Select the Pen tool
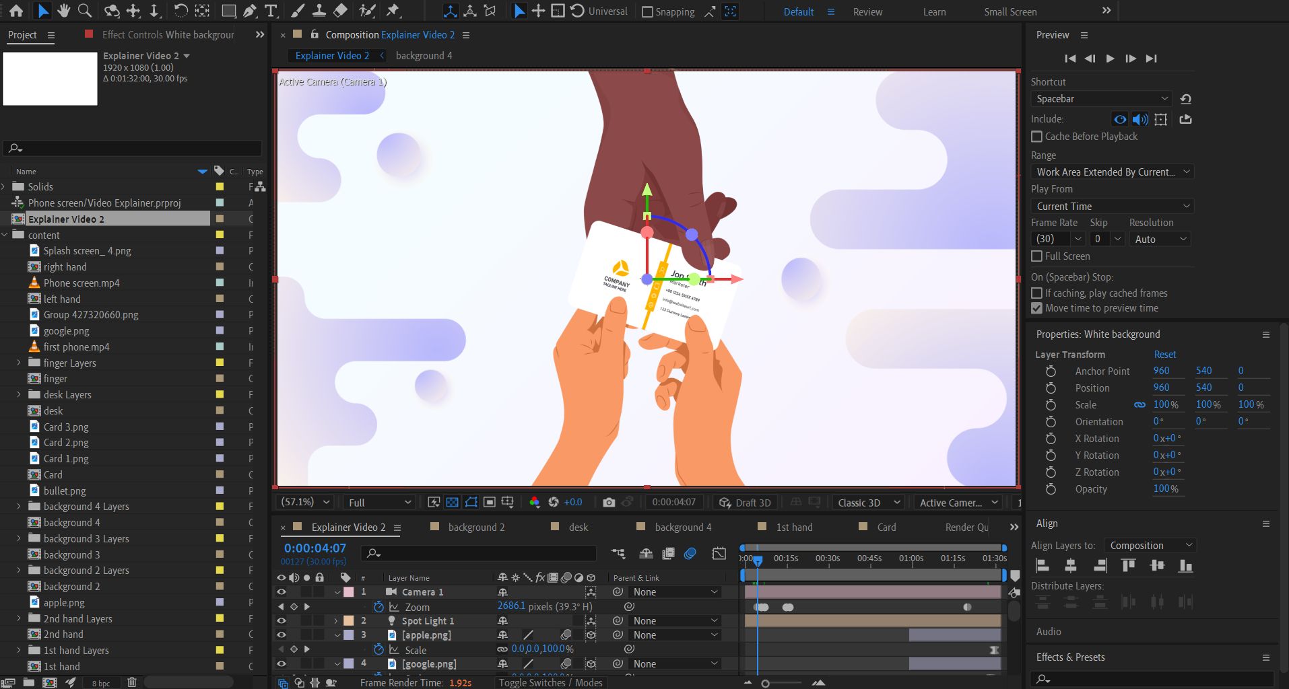The width and height of the screenshot is (1289, 689). pos(250,11)
